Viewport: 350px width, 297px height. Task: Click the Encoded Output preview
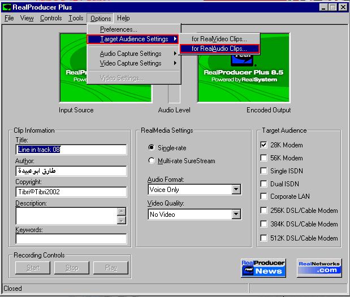coord(244,68)
